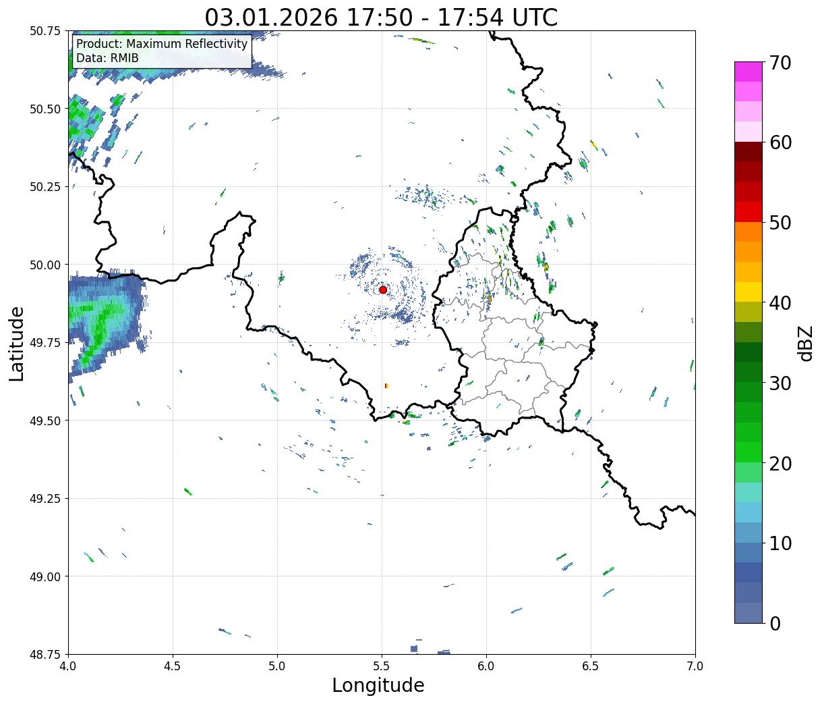Click the longitude tick label 4.0
The height and width of the screenshot is (702, 822).
click(x=68, y=666)
